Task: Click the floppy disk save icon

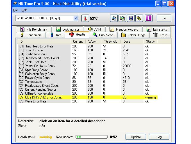Action: click(131, 18)
